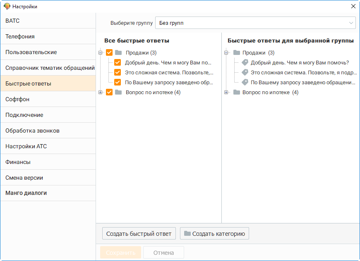360x261 pixels.
Task: Select the Быстрые ответы section
Action: (48, 84)
